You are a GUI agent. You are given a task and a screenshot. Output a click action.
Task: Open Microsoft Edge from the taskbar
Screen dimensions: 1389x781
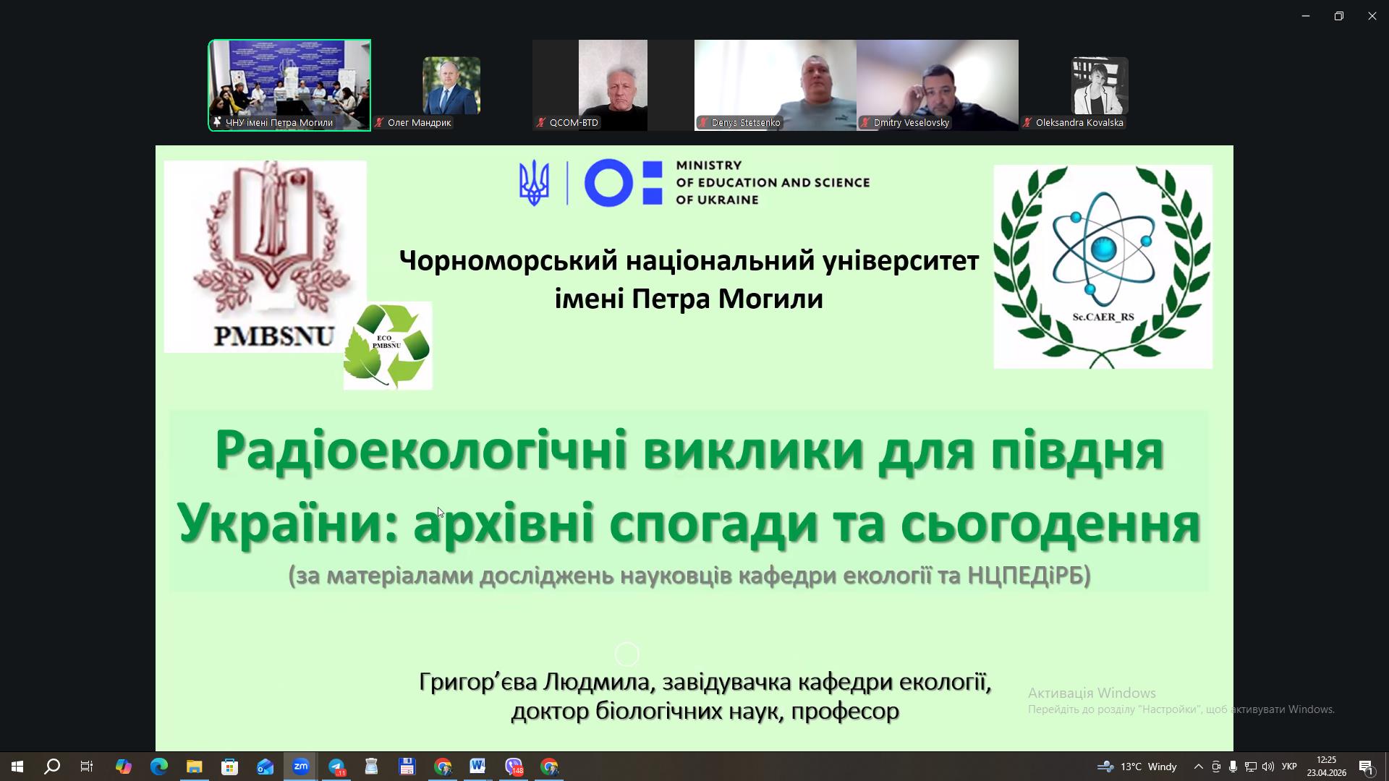[159, 767]
